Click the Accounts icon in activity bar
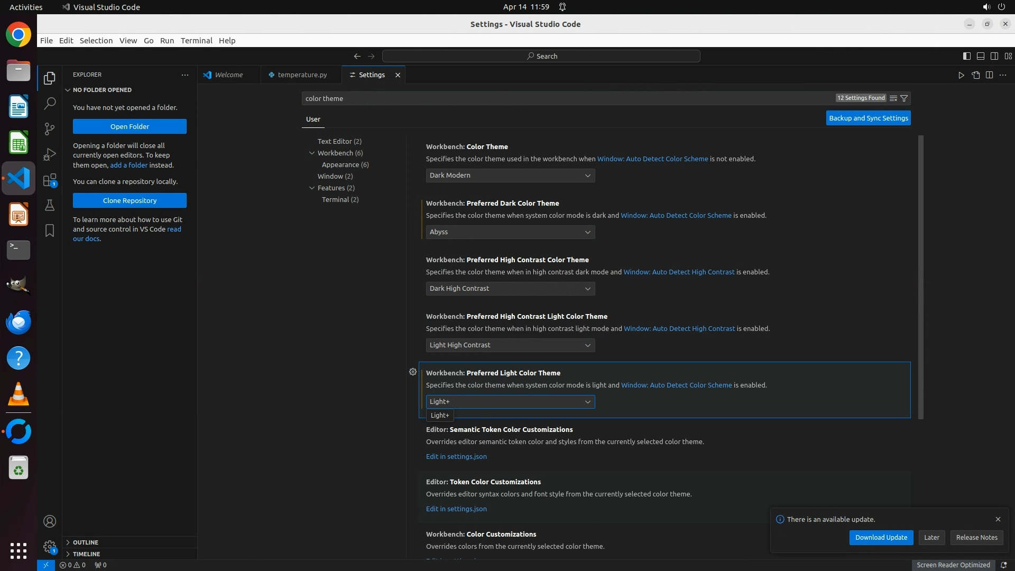 pos(50,521)
